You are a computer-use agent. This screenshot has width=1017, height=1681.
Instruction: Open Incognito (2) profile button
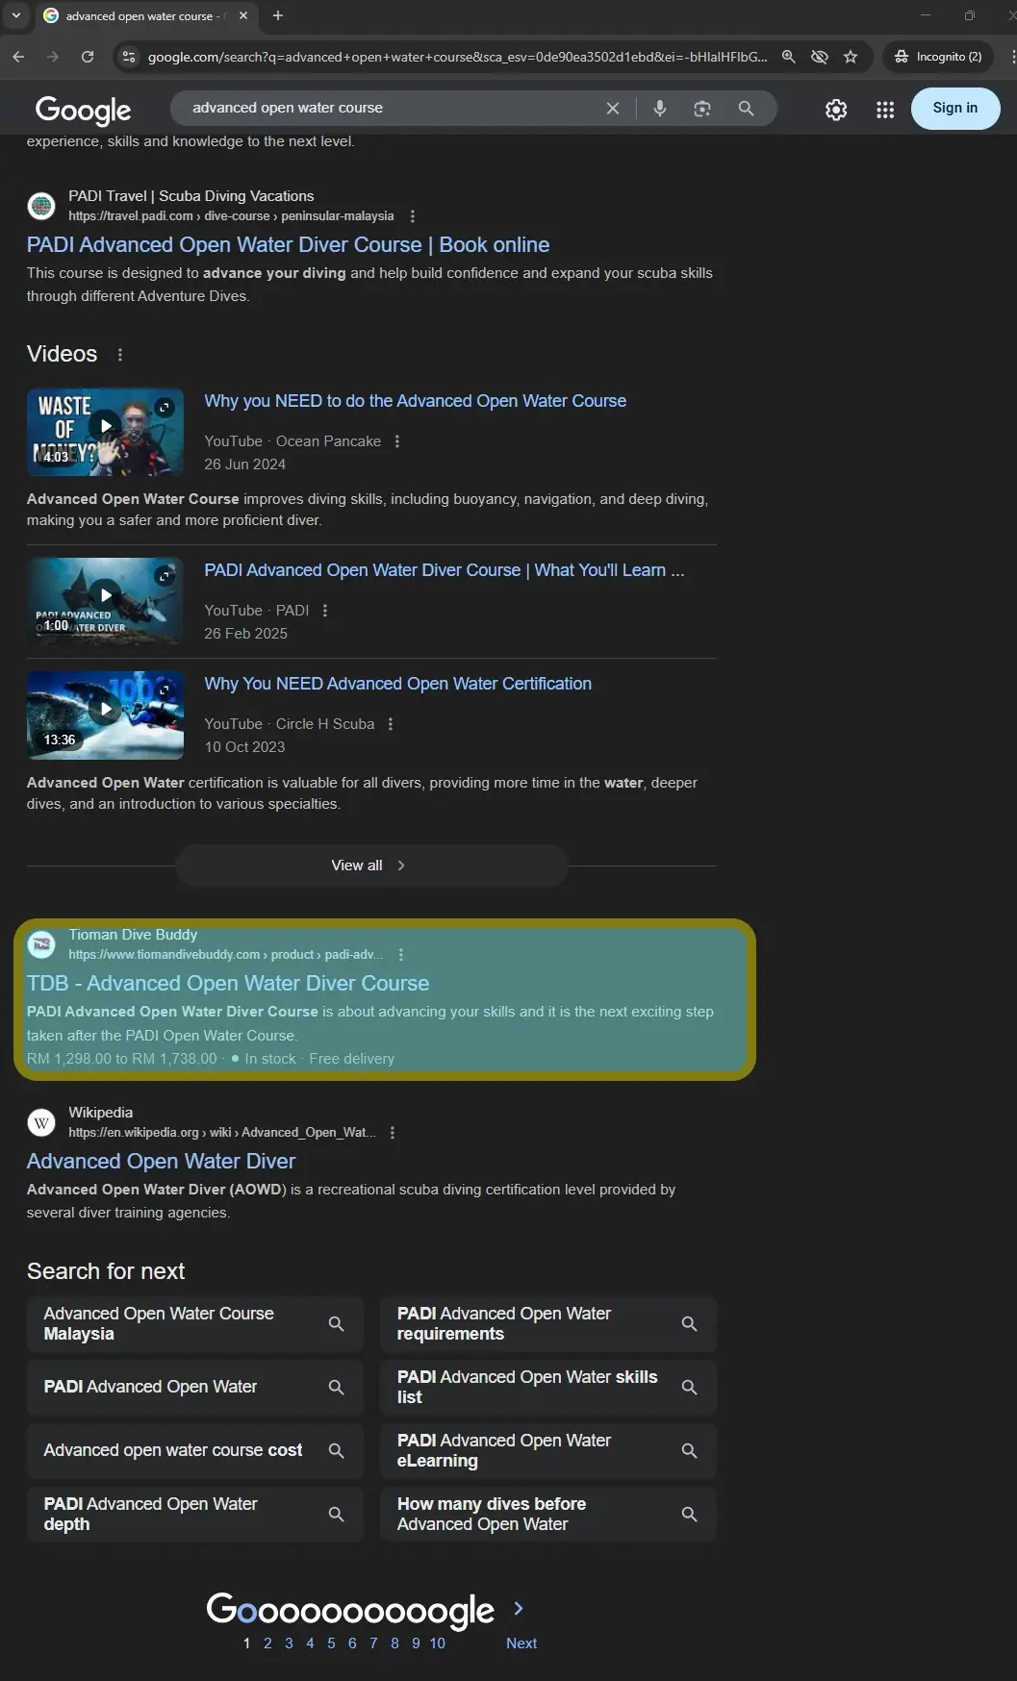[x=938, y=57]
